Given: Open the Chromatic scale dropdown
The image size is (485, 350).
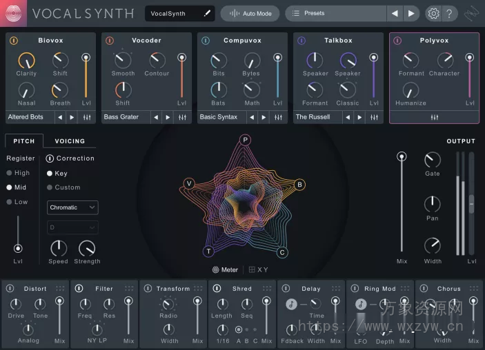Looking at the screenshot, I should click(x=72, y=207).
